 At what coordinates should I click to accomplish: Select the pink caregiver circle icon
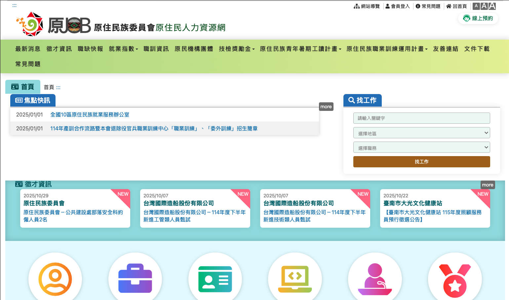pos(375,279)
